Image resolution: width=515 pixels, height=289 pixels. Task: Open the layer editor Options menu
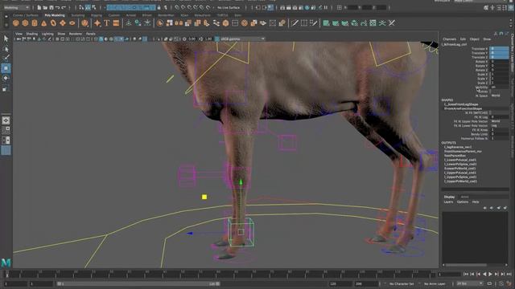463,201
